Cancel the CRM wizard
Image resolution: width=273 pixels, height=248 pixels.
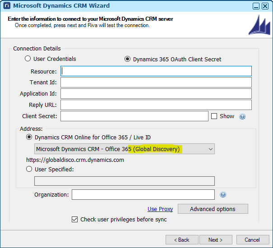(252, 239)
